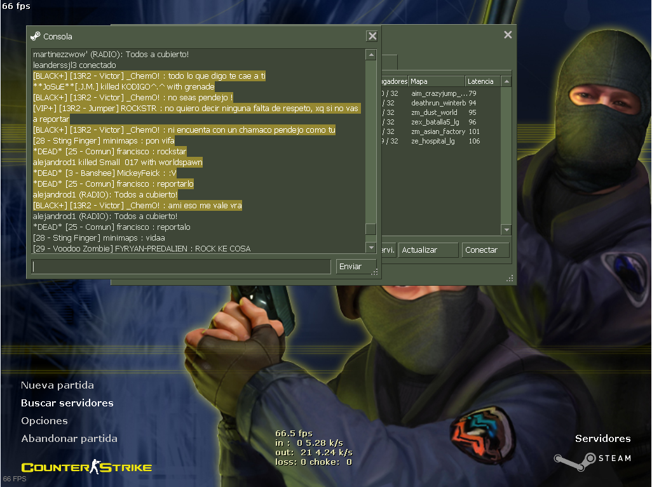The image size is (652, 487).
Task: Close the Consola window
Action: click(372, 36)
